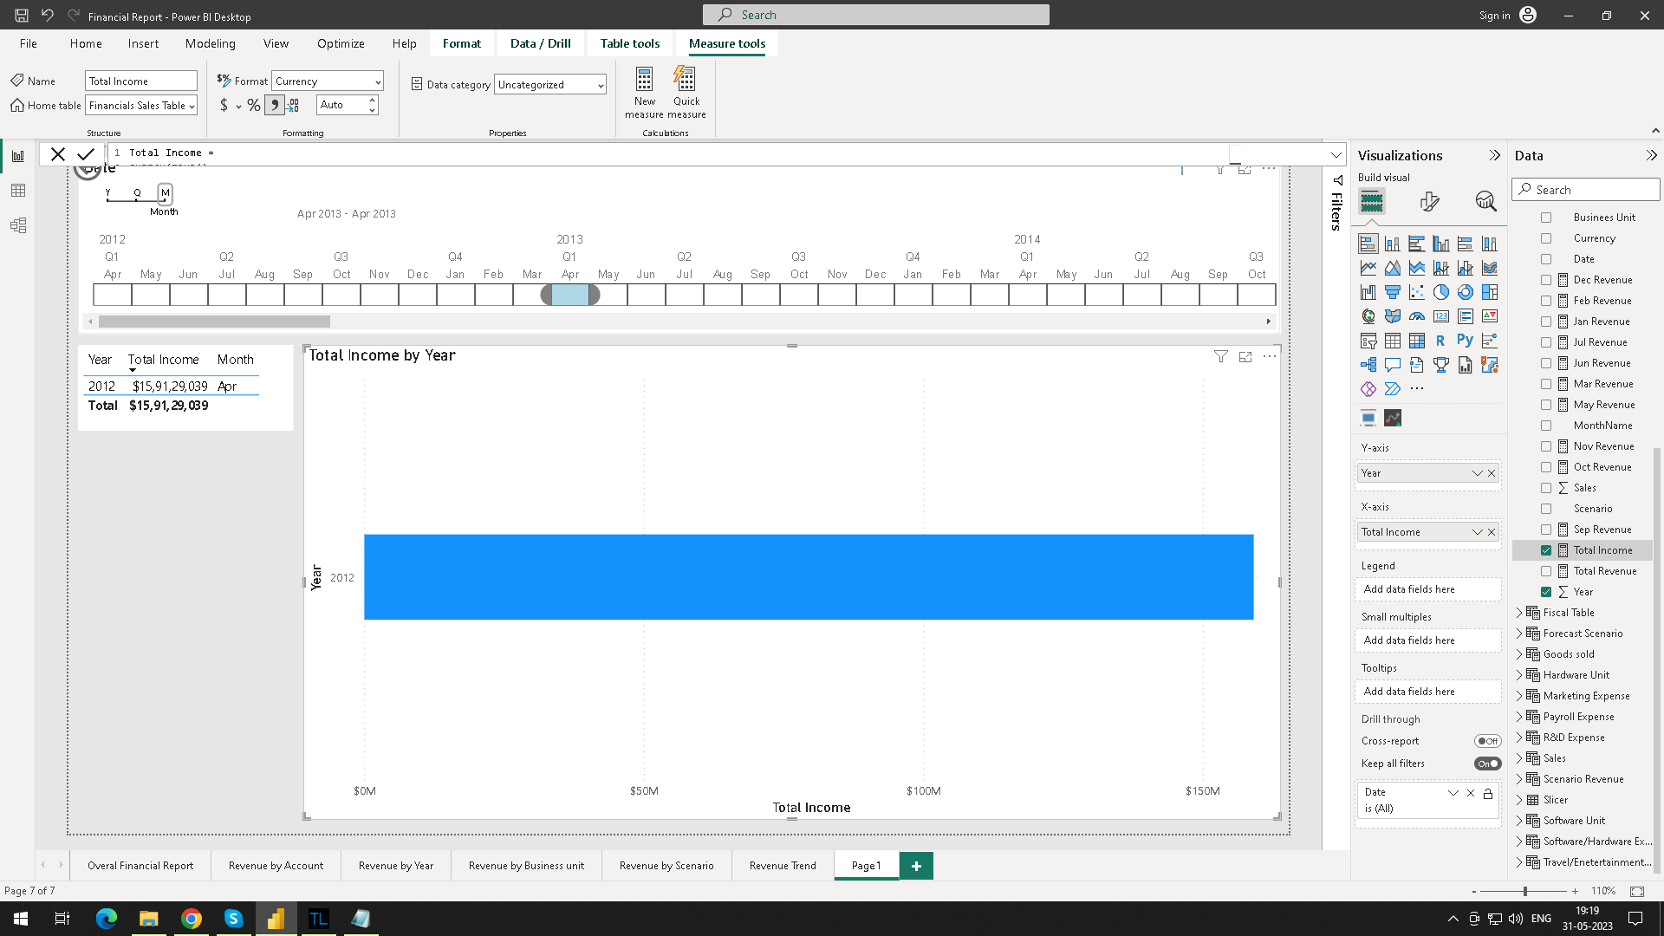This screenshot has width=1664, height=936.
Task: Click the New measure button
Action: coord(644,92)
